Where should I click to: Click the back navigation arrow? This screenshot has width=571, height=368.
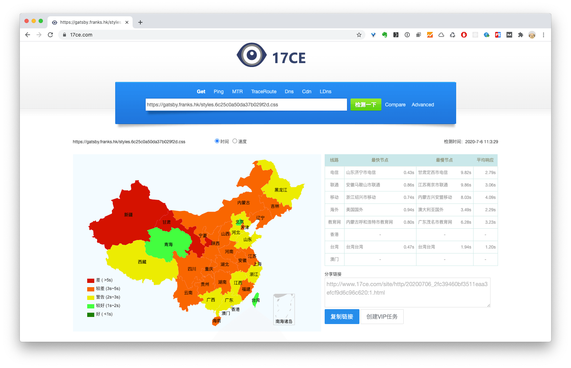27,35
